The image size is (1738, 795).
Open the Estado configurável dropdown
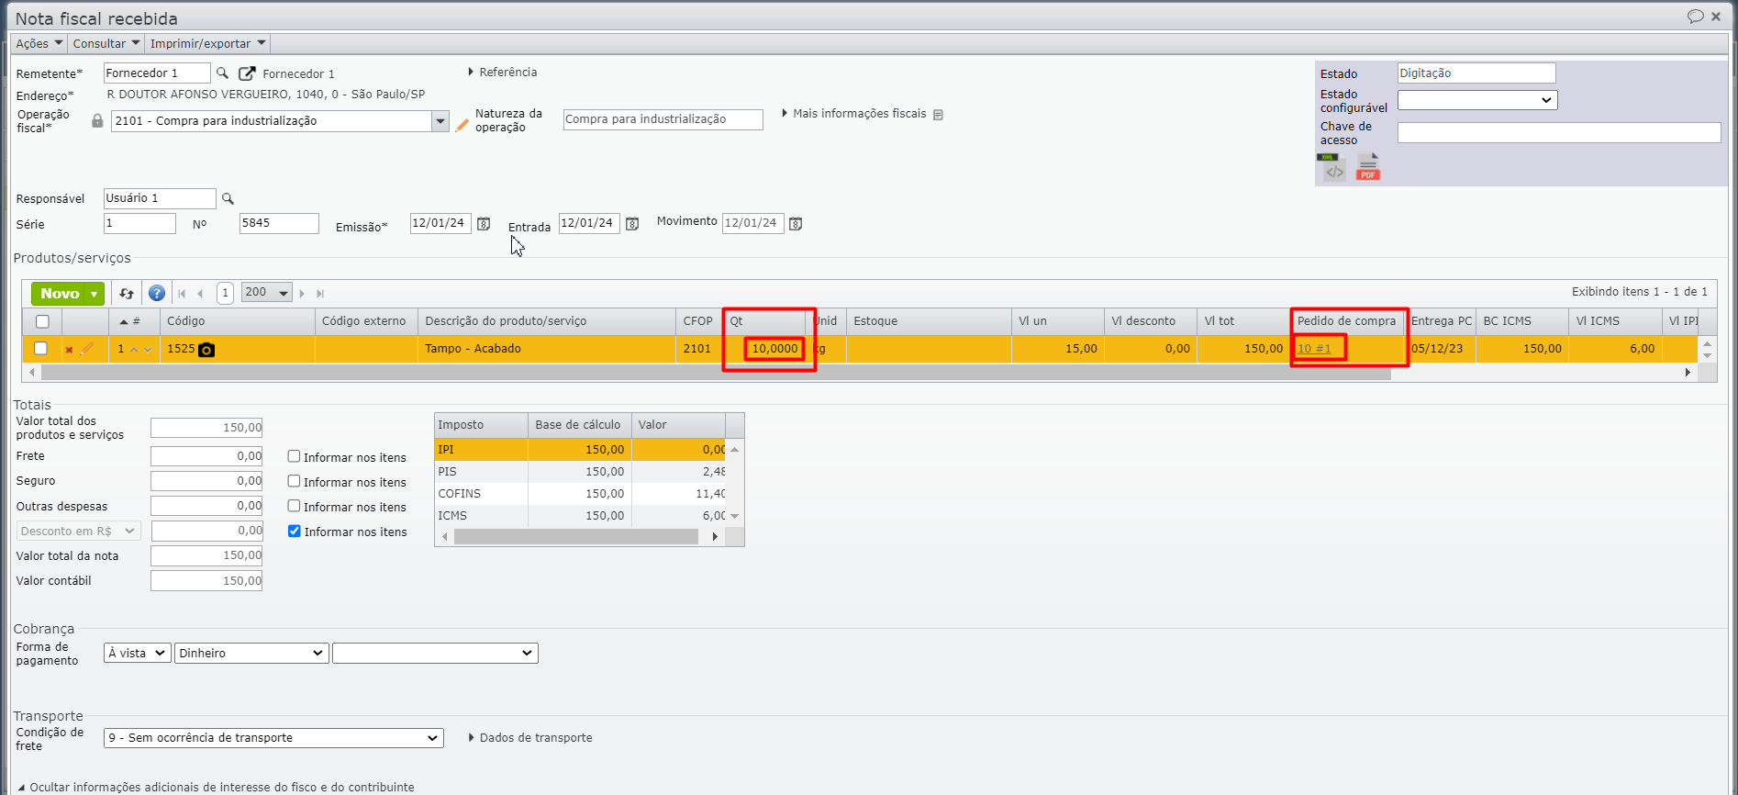[x=1477, y=100]
